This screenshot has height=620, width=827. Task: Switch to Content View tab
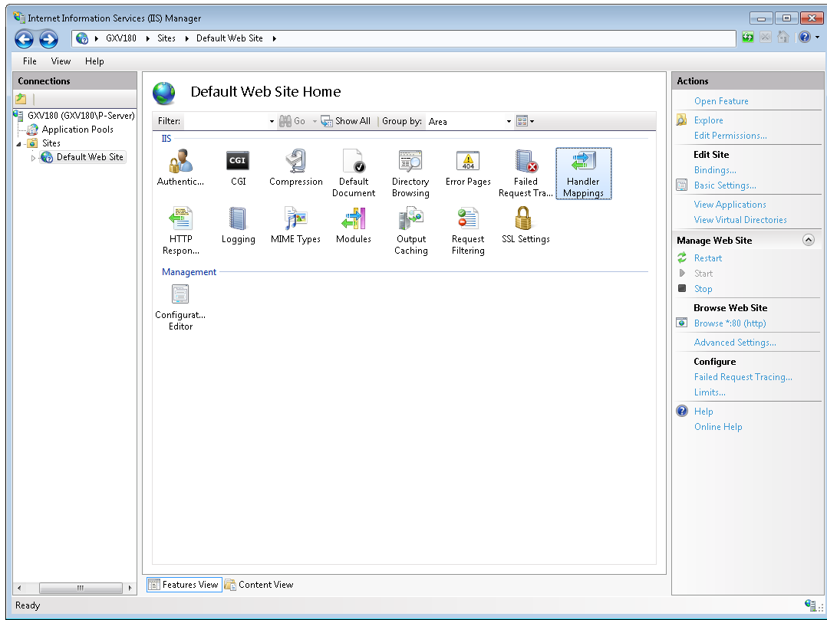[259, 585]
